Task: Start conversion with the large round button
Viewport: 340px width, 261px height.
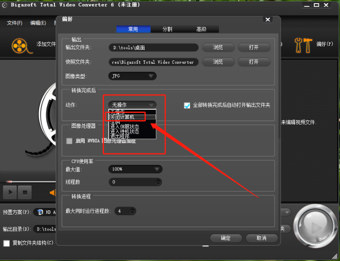Action: pyautogui.click(x=315, y=226)
